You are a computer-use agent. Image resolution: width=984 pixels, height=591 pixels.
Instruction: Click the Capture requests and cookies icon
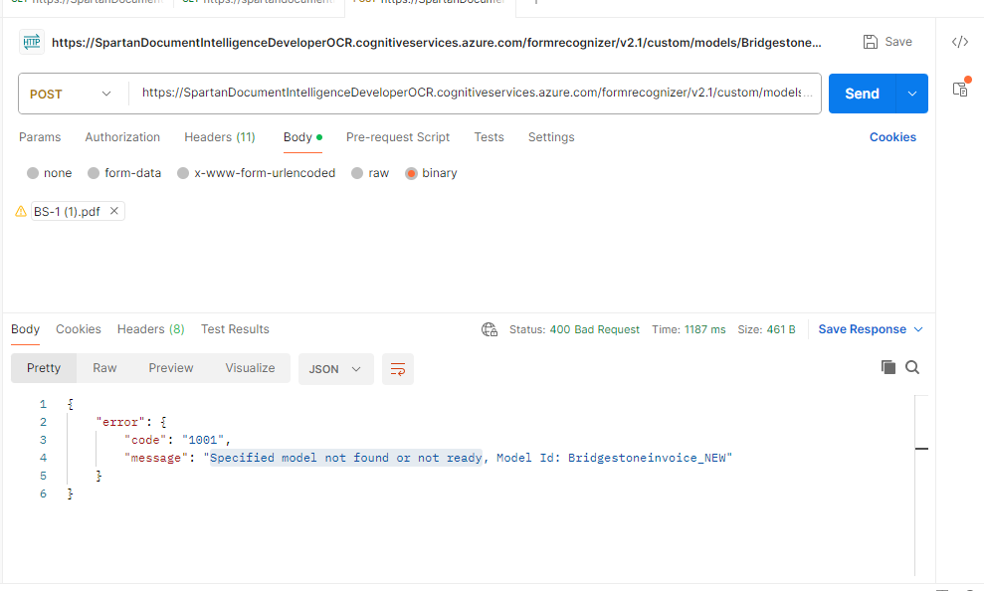click(958, 89)
